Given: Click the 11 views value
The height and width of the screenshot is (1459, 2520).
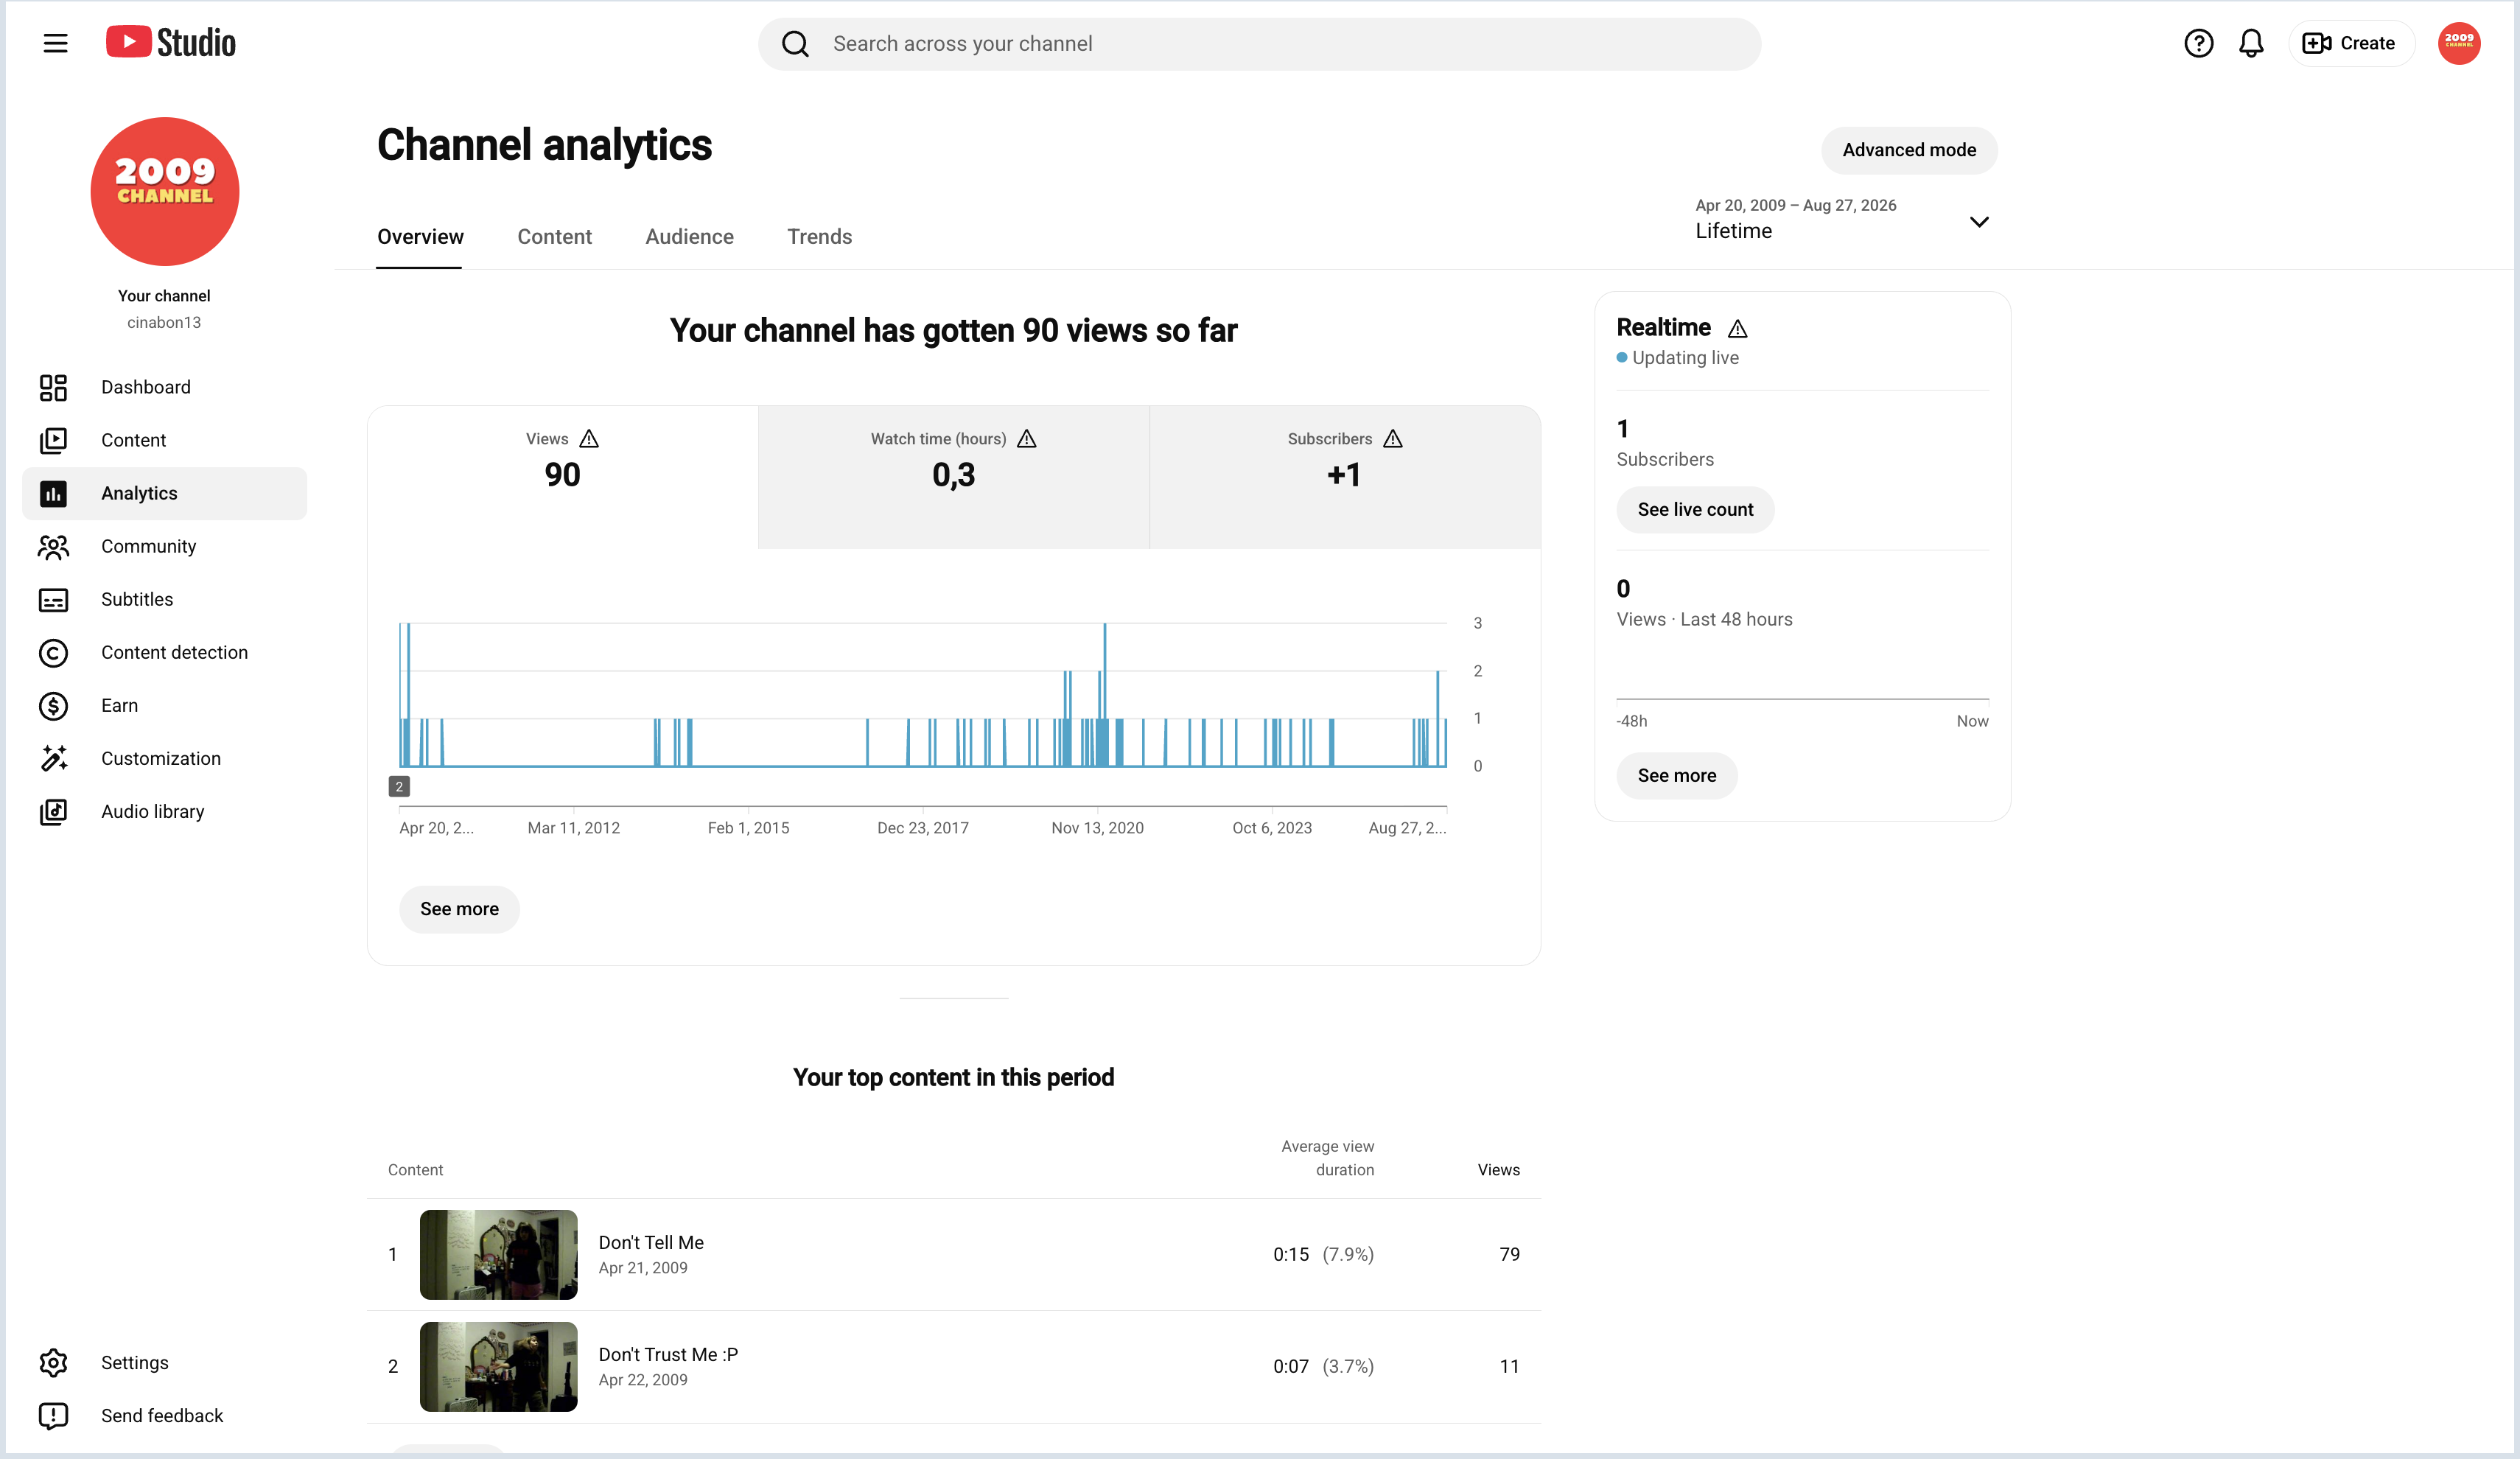Looking at the screenshot, I should point(1509,1366).
